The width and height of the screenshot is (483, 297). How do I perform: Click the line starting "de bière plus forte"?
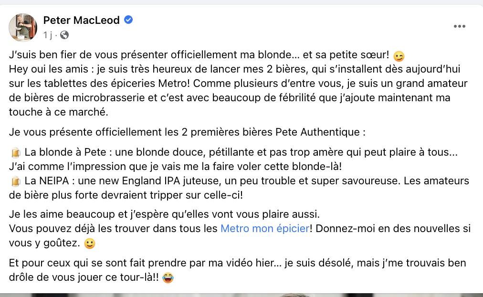pos(129,195)
